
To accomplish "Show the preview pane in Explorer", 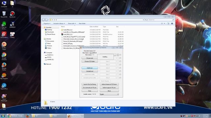I will pyautogui.click(x=168, y=24).
